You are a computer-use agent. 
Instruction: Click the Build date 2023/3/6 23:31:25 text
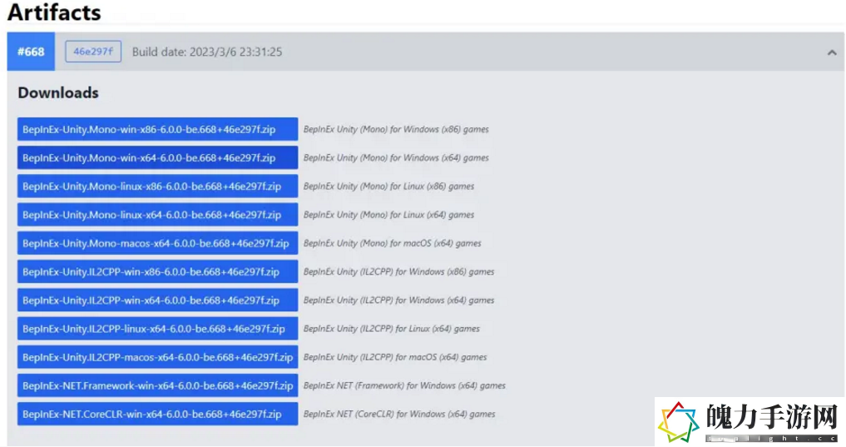[x=207, y=52]
